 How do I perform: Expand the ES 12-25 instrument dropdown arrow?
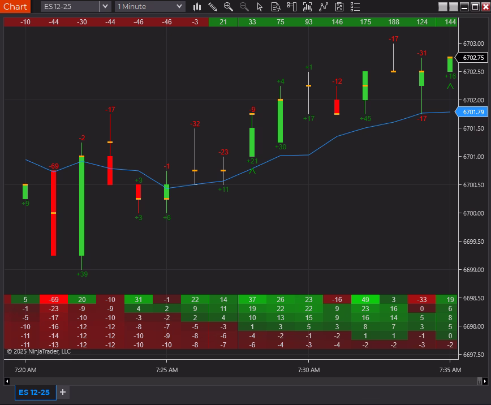coord(105,7)
